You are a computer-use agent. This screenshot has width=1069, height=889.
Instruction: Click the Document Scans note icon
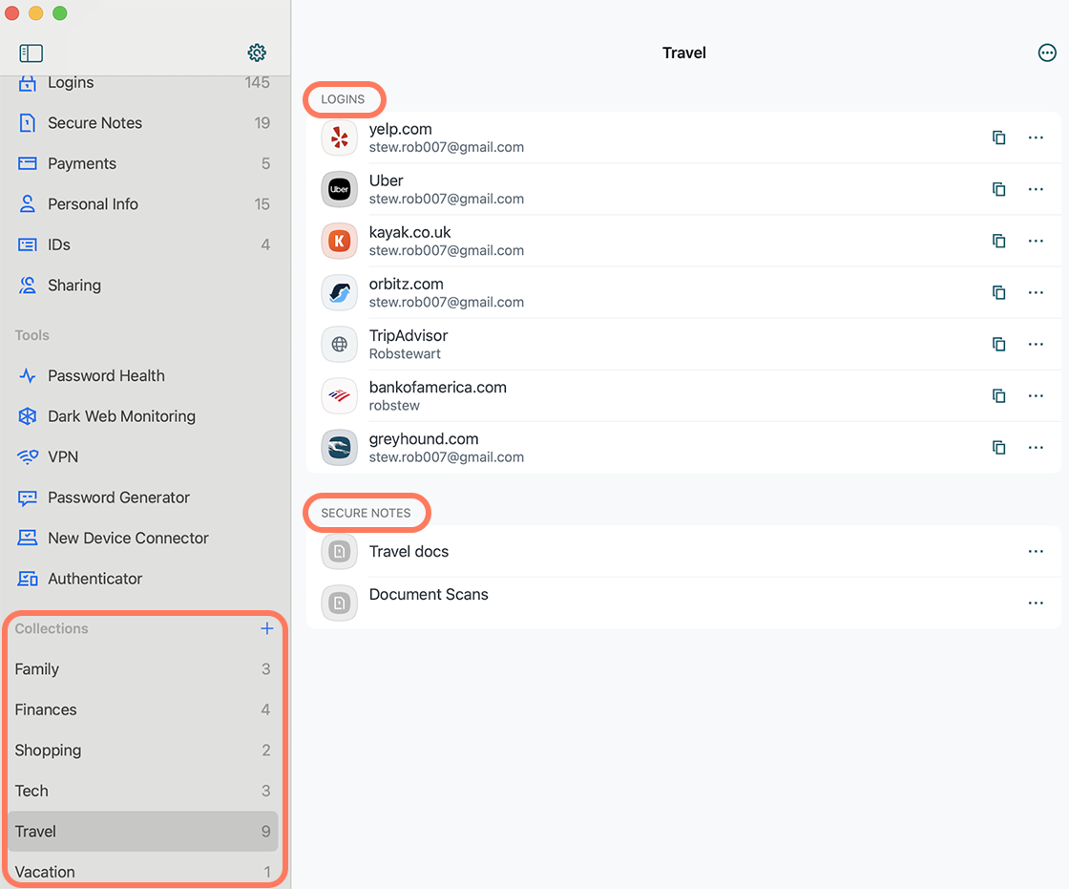[x=339, y=603]
